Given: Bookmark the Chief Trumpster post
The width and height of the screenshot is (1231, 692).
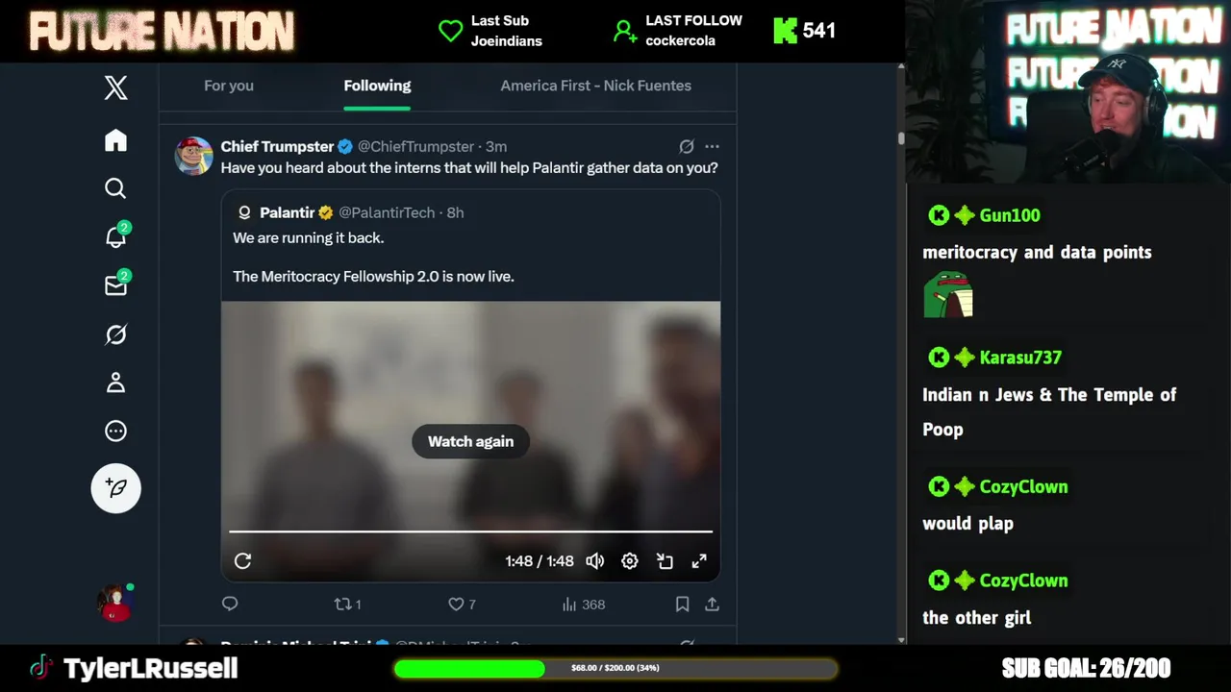Looking at the screenshot, I should pyautogui.click(x=682, y=604).
